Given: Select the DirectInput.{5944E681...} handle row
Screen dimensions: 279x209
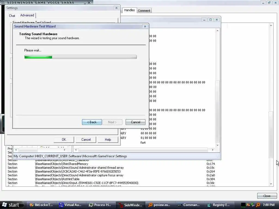Looking at the screenshot, I should click(111, 183).
